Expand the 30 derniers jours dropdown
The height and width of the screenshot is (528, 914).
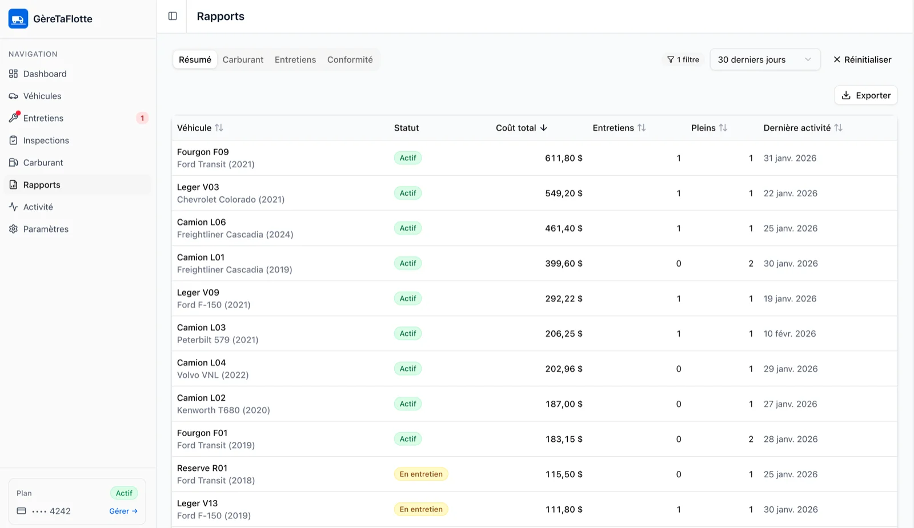[764, 59]
